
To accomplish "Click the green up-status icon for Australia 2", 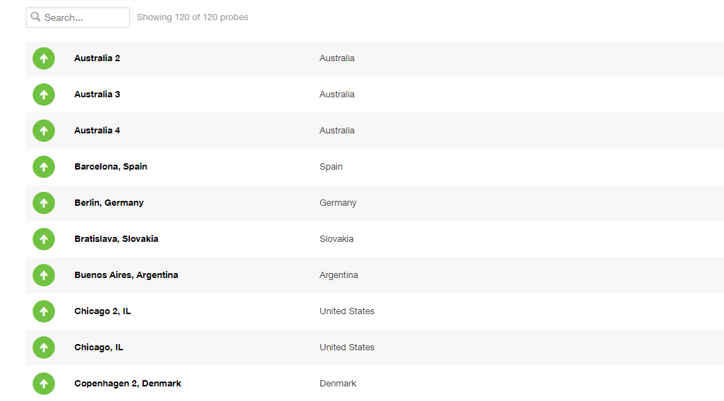I will tap(44, 58).
